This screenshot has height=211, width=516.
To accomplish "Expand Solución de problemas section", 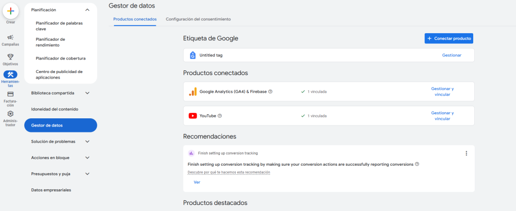I will pyautogui.click(x=87, y=142).
